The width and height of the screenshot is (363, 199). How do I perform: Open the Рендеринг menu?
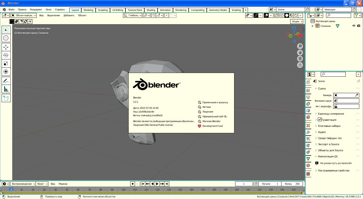36,10
